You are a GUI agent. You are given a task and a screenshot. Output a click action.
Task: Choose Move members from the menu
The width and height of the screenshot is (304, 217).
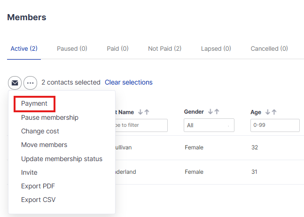[44, 145]
